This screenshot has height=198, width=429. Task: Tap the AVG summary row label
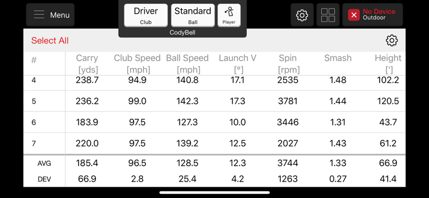[44, 164]
